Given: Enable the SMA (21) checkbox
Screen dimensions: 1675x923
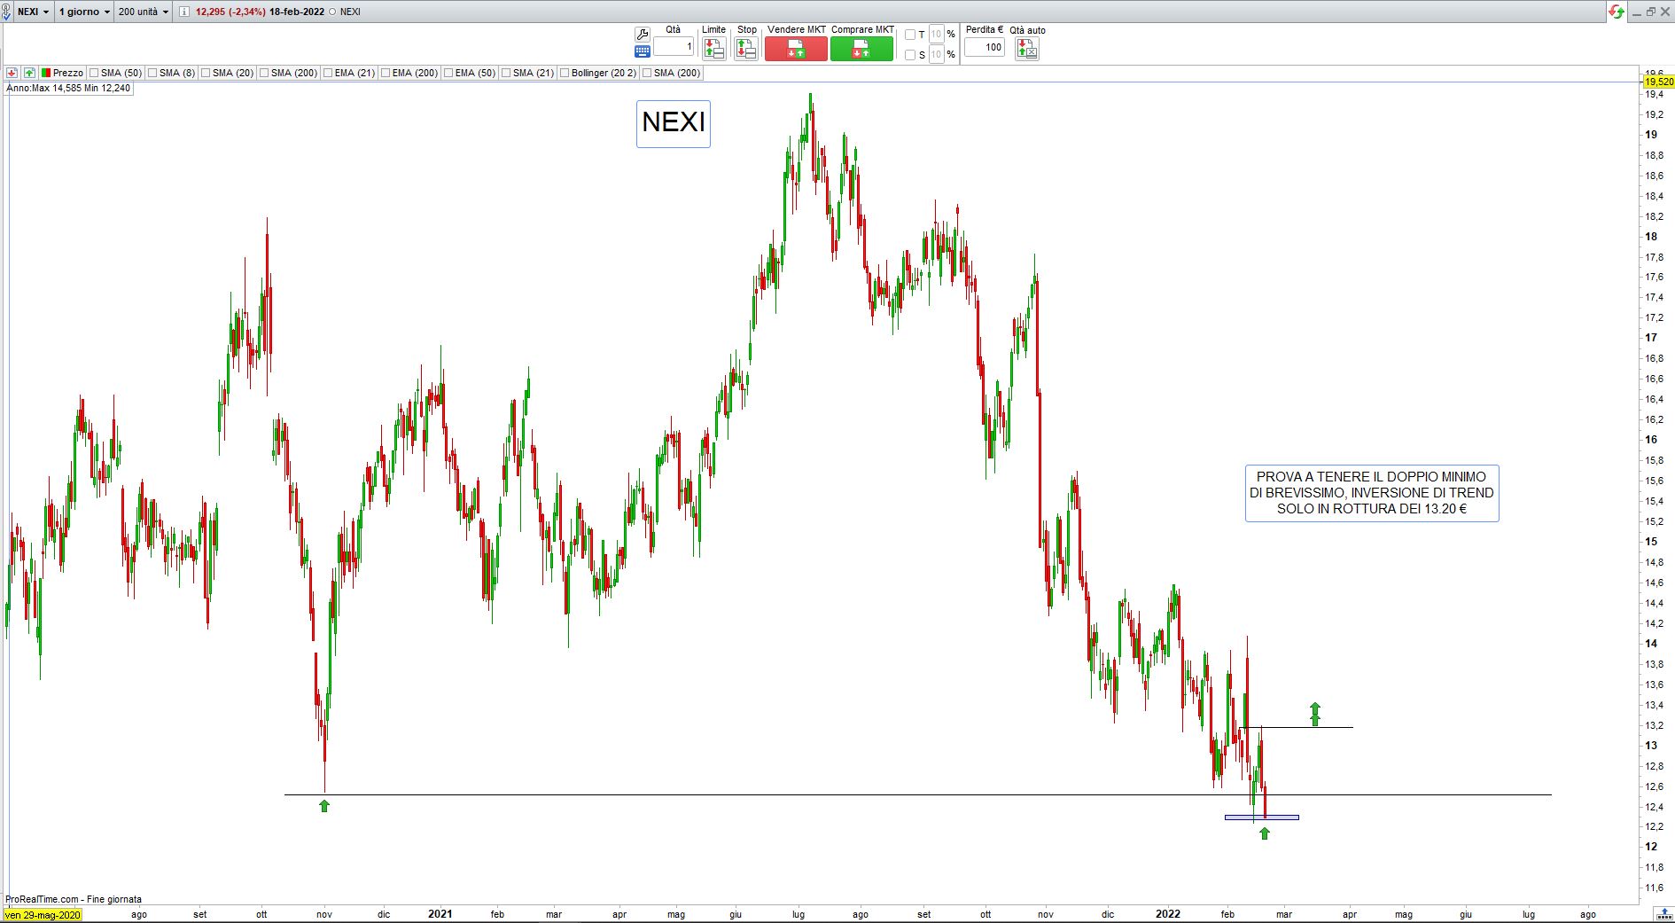Looking at the screenshot, I should (506, 73).
